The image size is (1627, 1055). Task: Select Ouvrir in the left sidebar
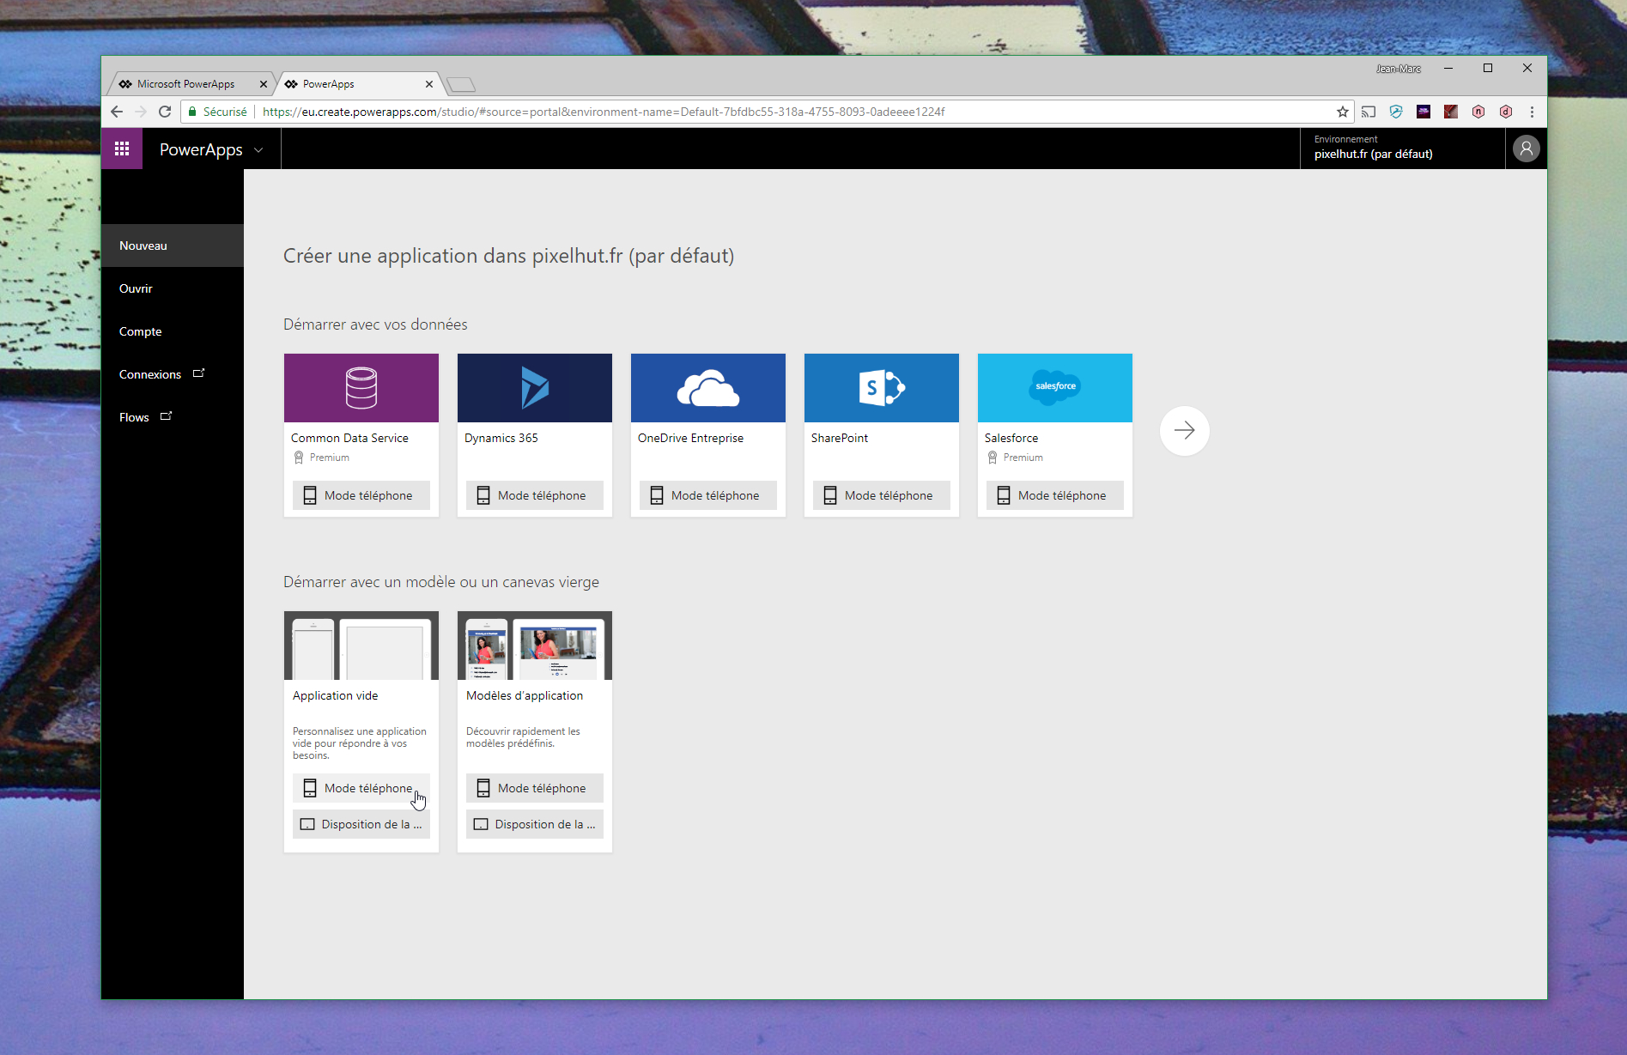coord(172,288)
